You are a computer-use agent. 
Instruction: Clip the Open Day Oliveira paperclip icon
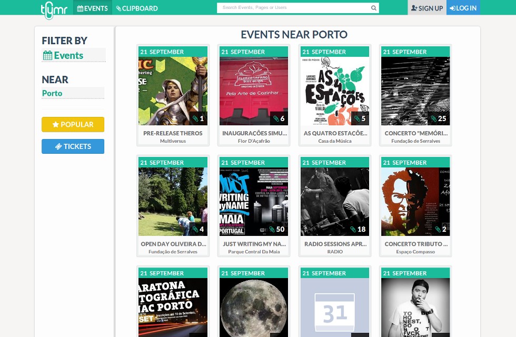(195, 229)
